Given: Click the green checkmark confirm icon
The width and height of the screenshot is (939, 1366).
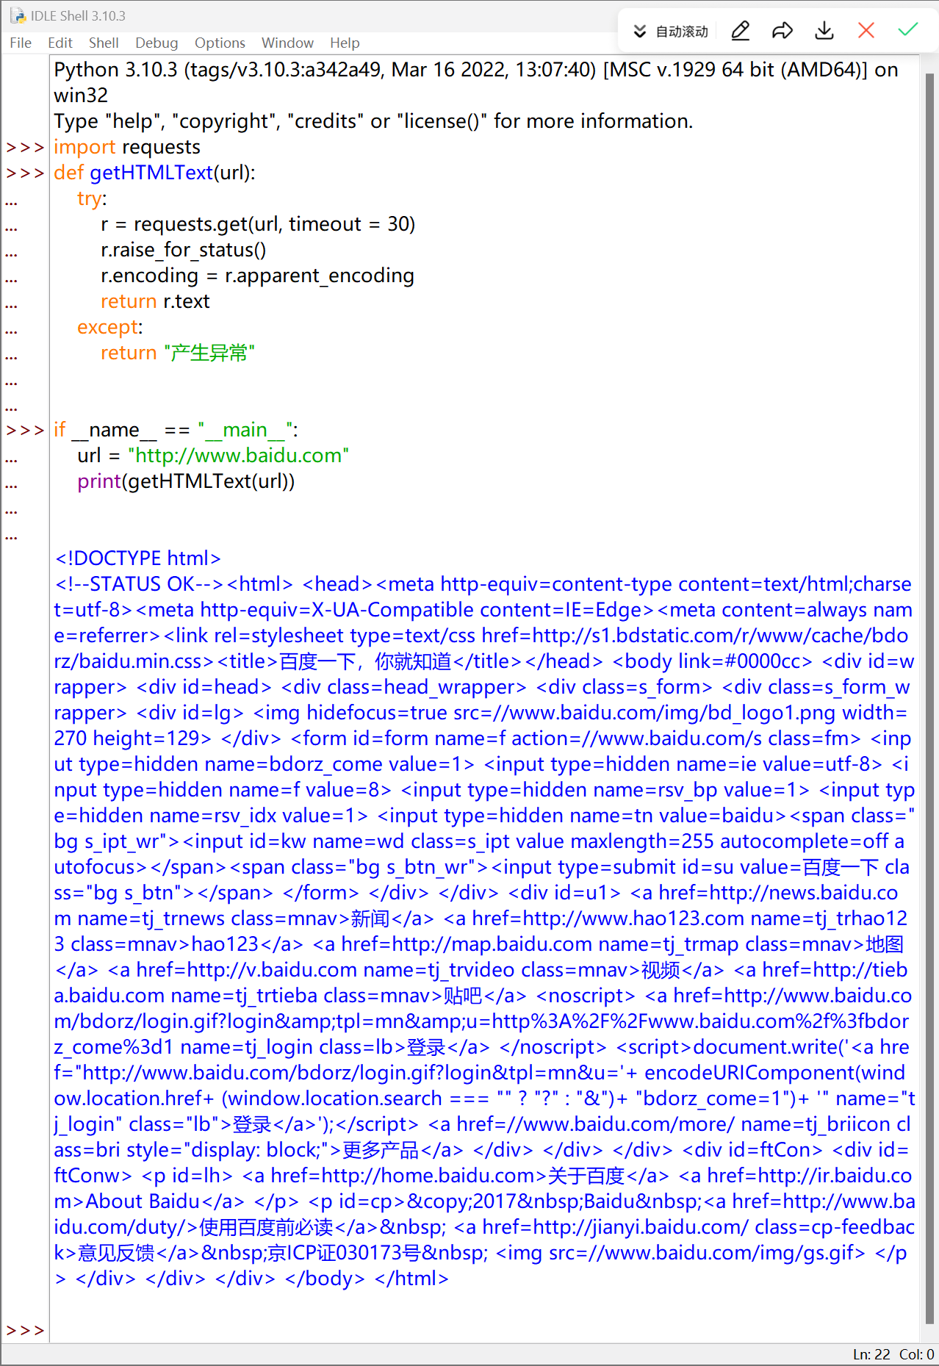Looking at the screenshot, I should (908, 29).
